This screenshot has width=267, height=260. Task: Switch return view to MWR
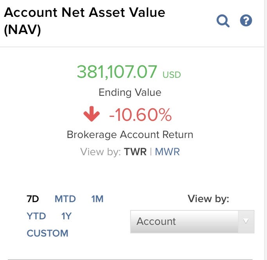click(167, 152)
